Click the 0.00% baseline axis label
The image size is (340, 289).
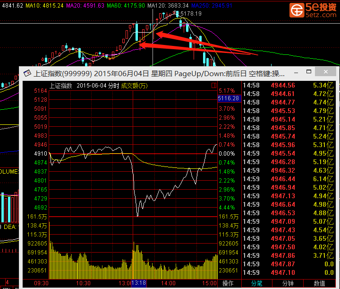[x=227, y=154]
